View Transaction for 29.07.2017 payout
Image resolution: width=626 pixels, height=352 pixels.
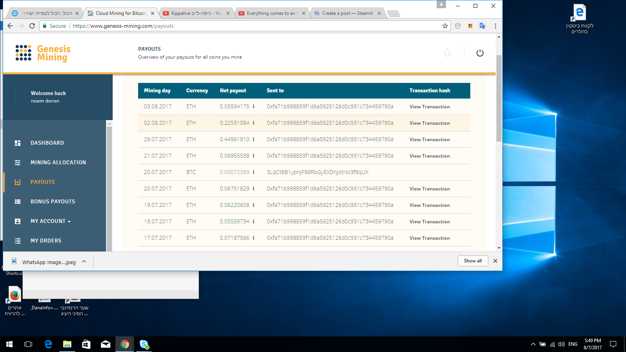tap(430, 140)
